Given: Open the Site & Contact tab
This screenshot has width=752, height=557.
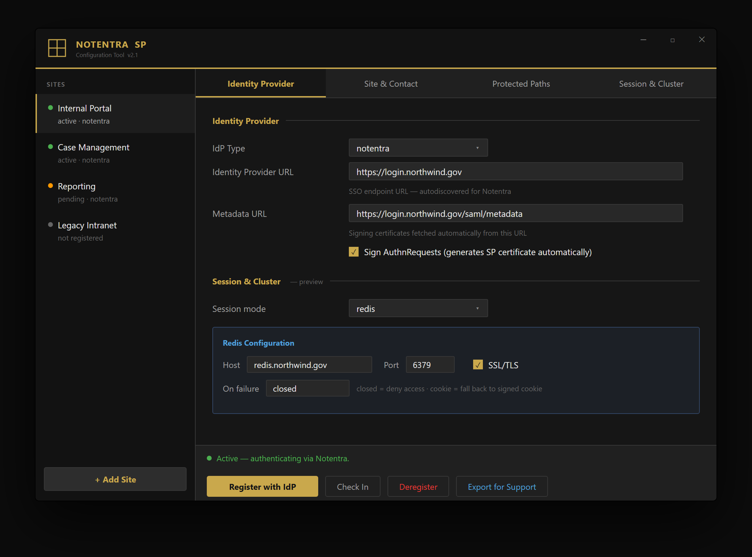Looking at the screenshot, I should 391,84.
